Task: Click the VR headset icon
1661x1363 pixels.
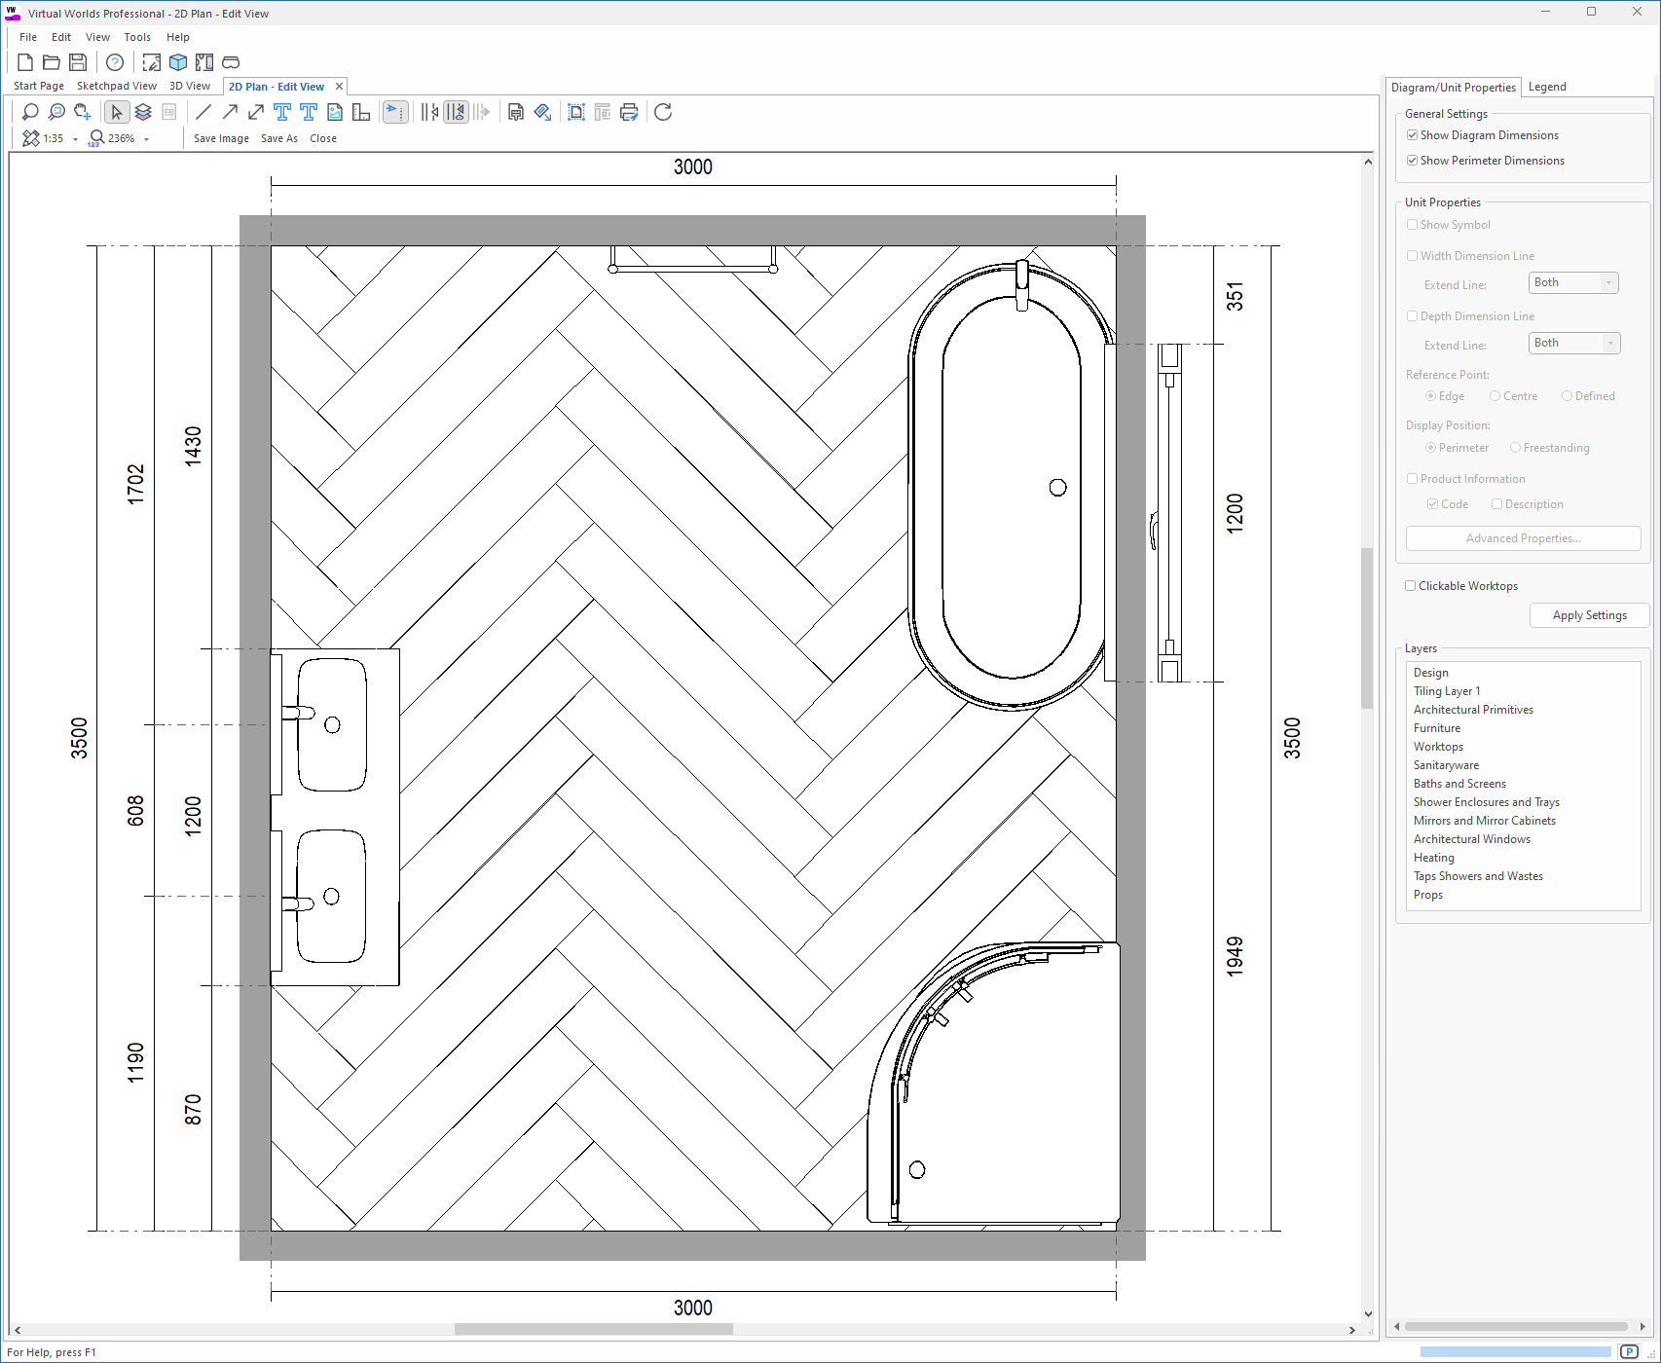Action: (231, 62)
